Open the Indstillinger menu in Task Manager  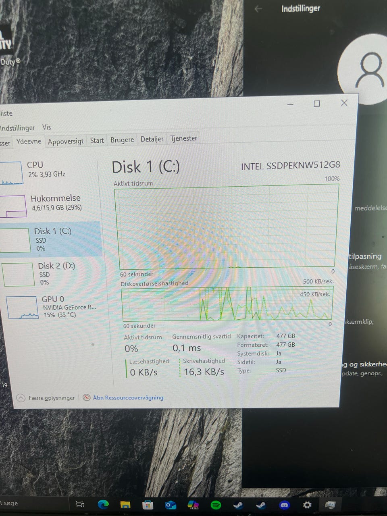[17, 128]
